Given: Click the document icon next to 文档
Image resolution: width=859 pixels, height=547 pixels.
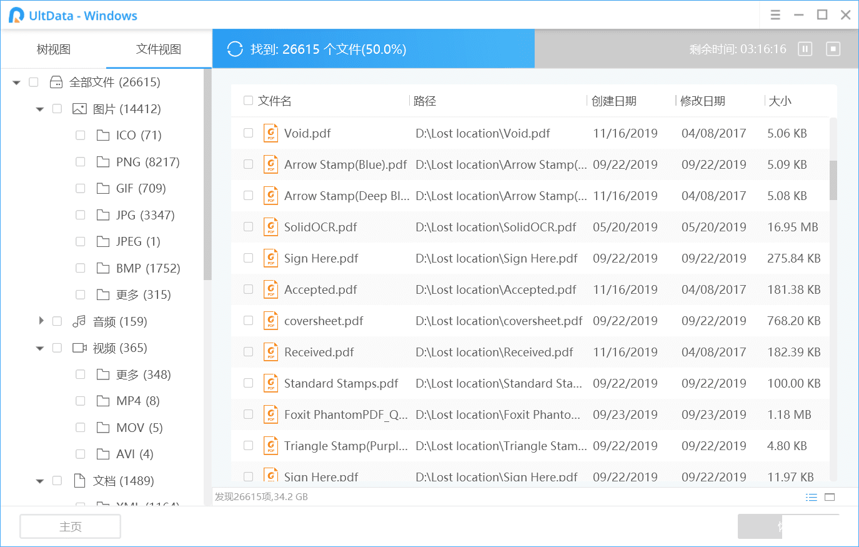Looking at the screenshot, I should [x=79, y=481].
